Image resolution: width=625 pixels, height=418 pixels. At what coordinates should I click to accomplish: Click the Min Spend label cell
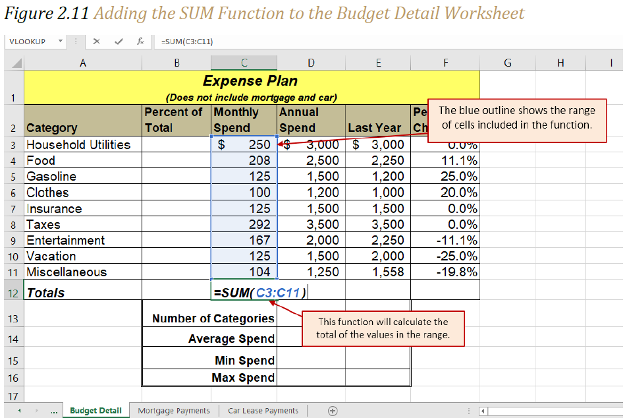click(209, 358)
